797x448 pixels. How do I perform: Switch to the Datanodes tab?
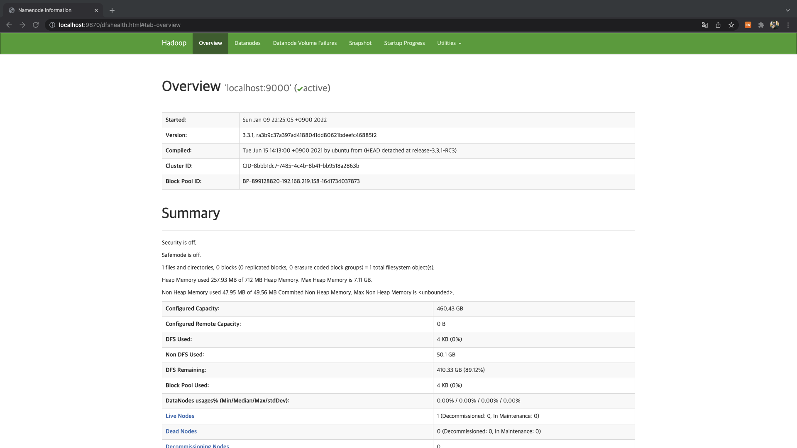click(247, 43)
